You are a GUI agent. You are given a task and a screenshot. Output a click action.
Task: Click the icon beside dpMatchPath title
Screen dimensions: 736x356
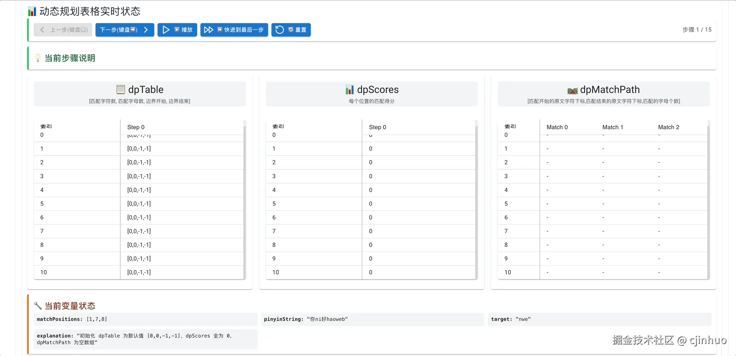tap(572, 90)
